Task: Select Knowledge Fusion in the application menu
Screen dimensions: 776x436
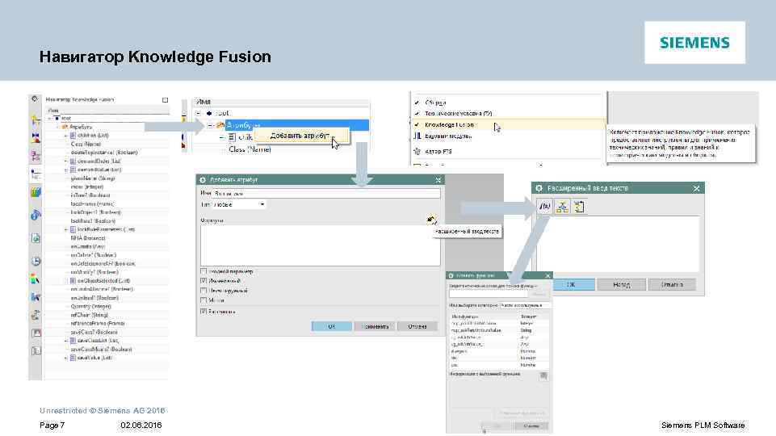Action: pyautogui.click(x=508, y=124)
